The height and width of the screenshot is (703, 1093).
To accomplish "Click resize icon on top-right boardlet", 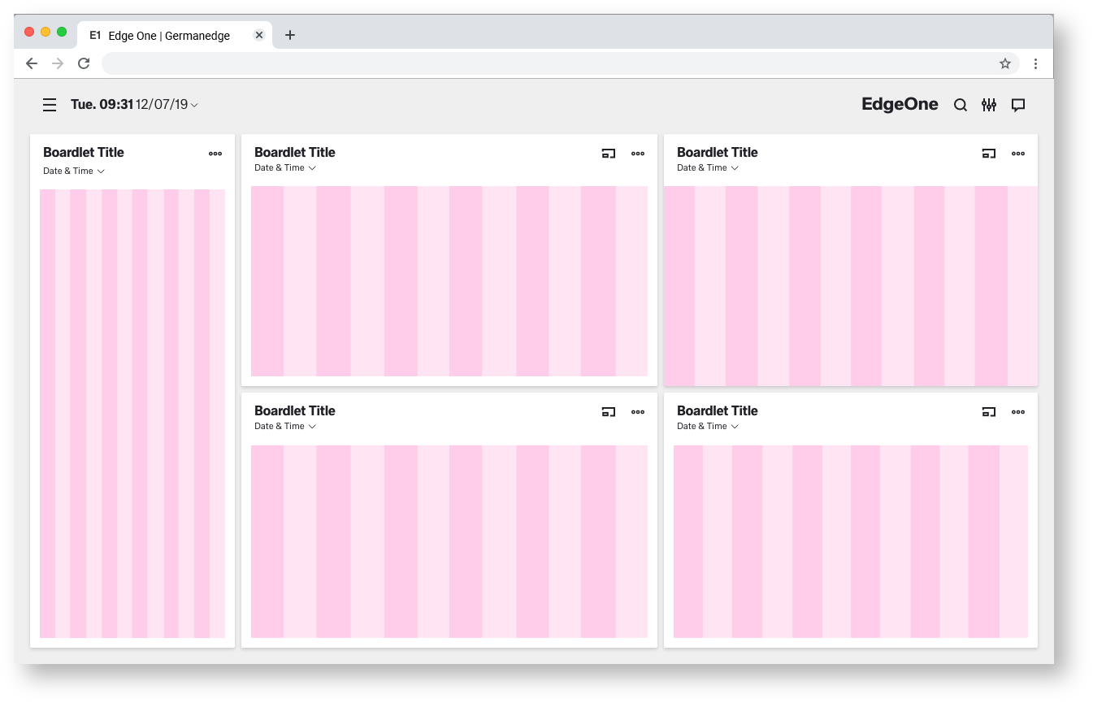I will pos(988,153).
